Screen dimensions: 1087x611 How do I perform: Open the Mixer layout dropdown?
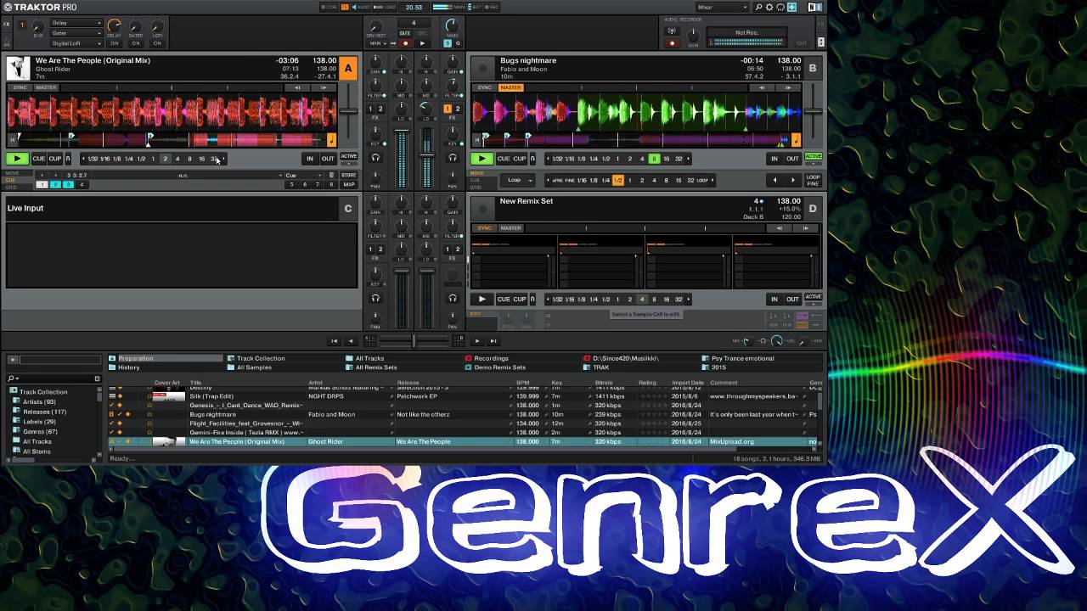(721, 7)
